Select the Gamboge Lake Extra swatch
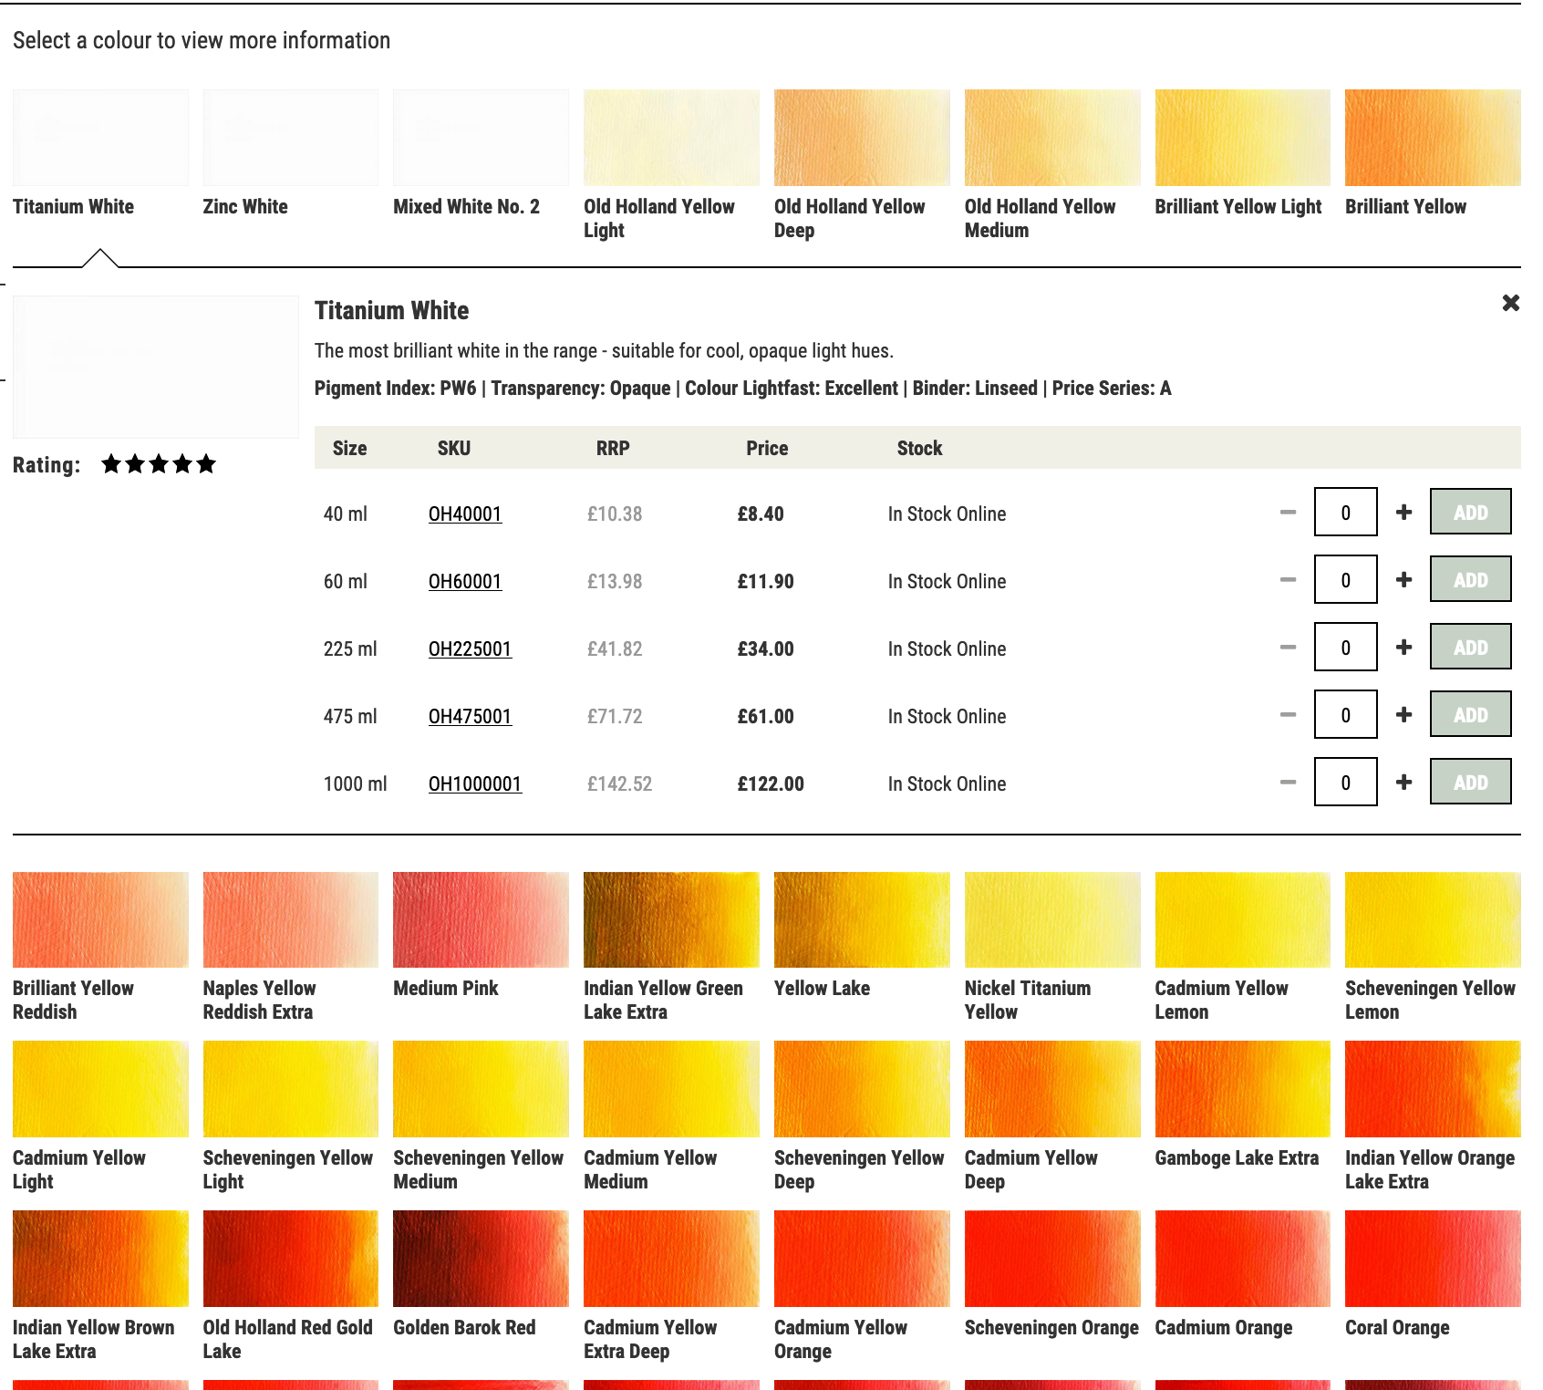This screenshot has height=1390, width=1543. (x=1243, y=1089)
